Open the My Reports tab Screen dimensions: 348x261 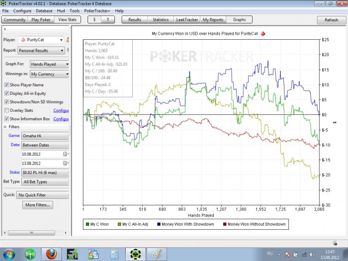[x=213, y=19]
